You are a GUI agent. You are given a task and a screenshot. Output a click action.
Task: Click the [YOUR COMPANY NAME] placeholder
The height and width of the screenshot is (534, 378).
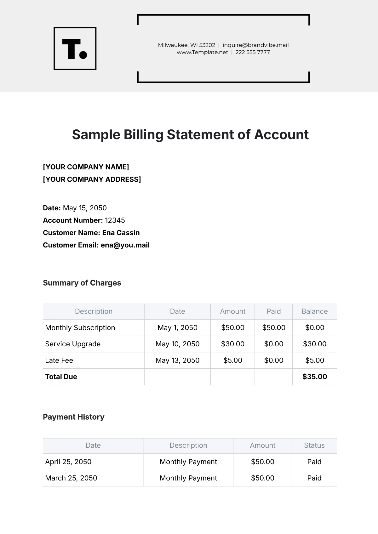86,167
